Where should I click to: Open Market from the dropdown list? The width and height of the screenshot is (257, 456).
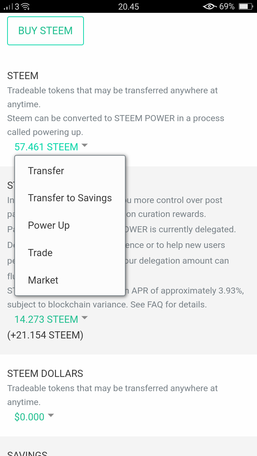pos(70,280)
